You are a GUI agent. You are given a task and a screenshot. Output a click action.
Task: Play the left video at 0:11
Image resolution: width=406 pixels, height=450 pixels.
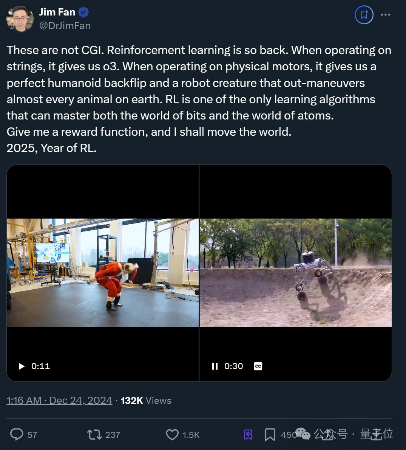(22, 366)
